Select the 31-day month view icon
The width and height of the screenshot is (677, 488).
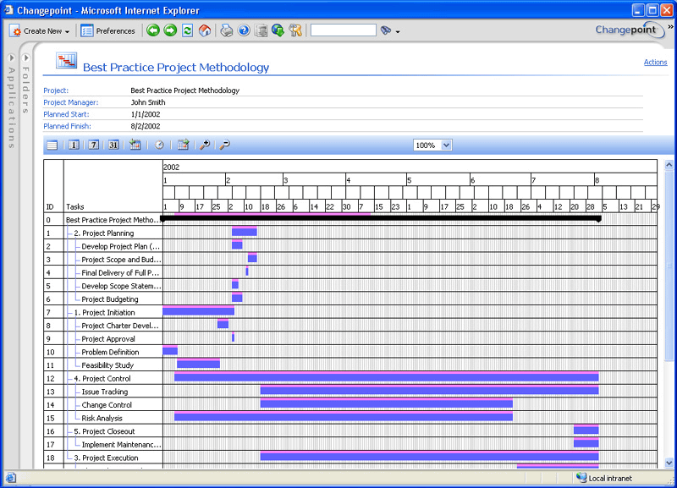point(113,145)
